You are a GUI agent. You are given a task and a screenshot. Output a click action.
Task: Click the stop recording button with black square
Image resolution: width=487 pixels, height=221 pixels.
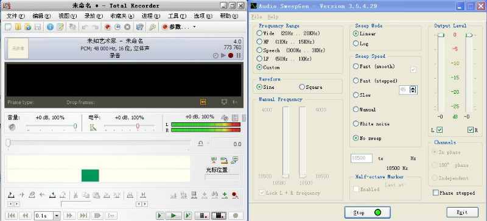click(219, 216)
